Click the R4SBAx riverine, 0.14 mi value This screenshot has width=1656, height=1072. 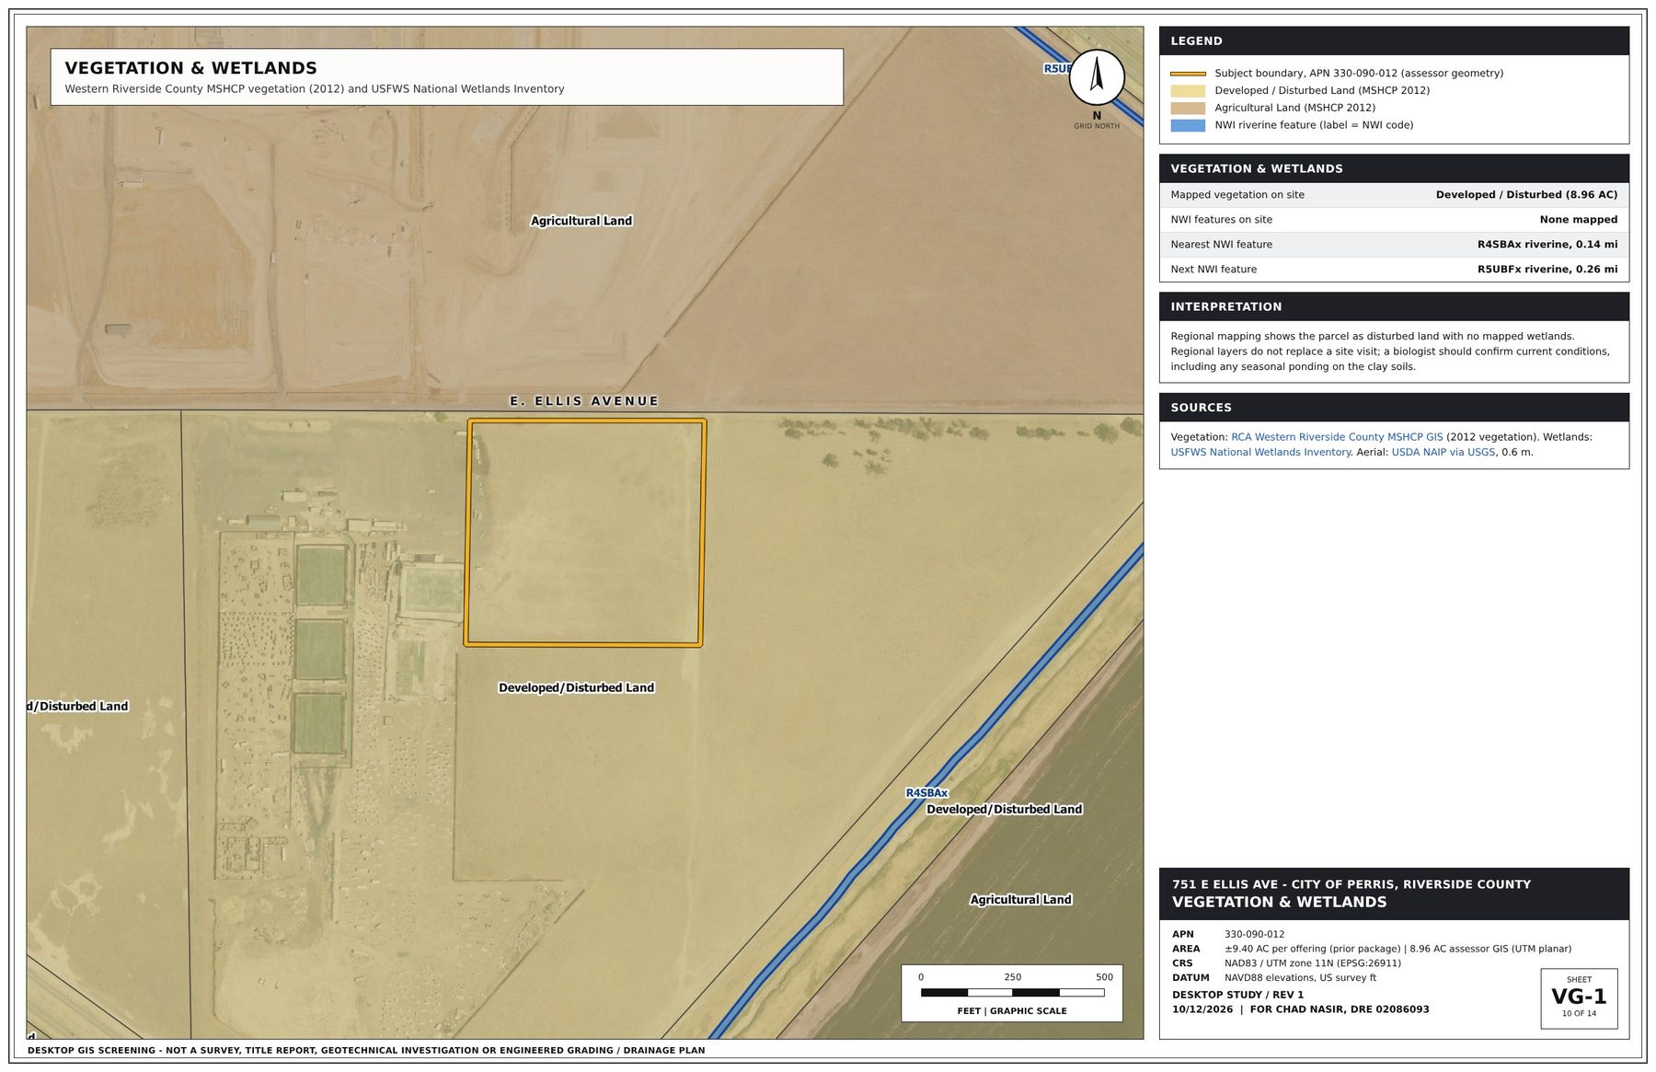point(1547,244)
